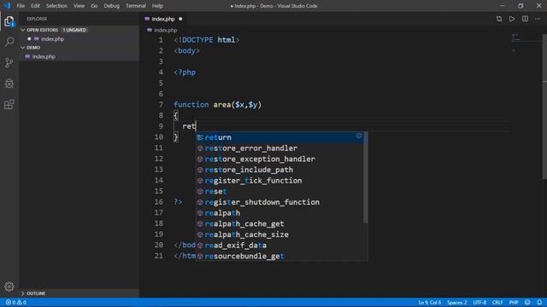Choose resourcebundle_get suggestion
Viewport: 547px width, 307px height.
point(279,256)
